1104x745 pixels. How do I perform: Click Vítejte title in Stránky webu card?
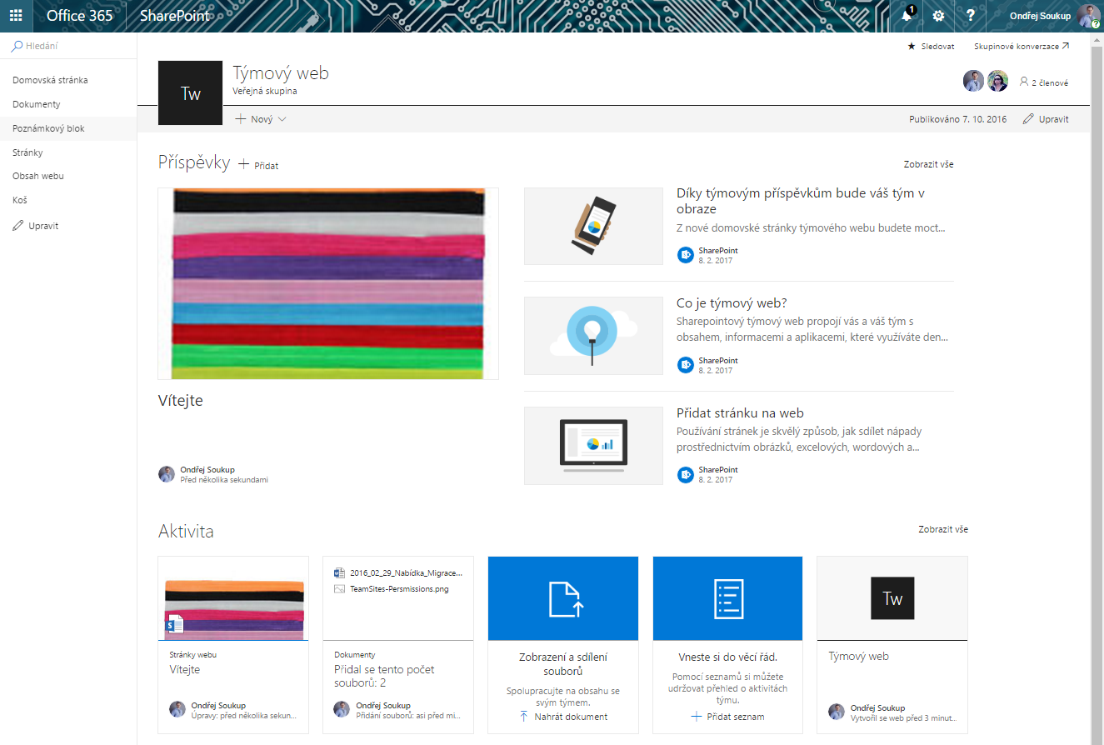point(184,669)
